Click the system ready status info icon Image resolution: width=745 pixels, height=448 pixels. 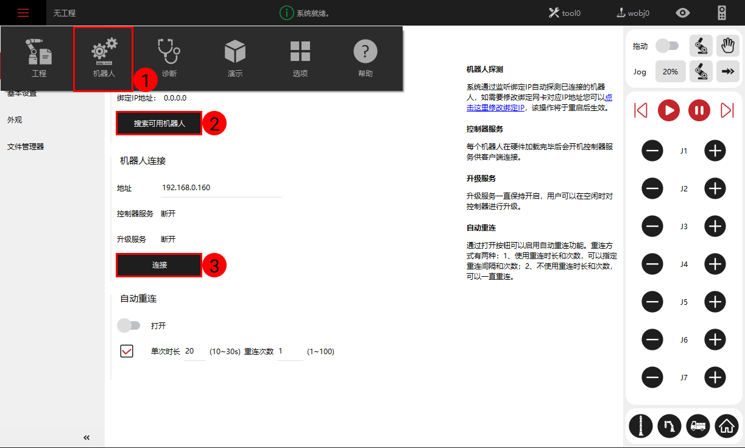287,13
